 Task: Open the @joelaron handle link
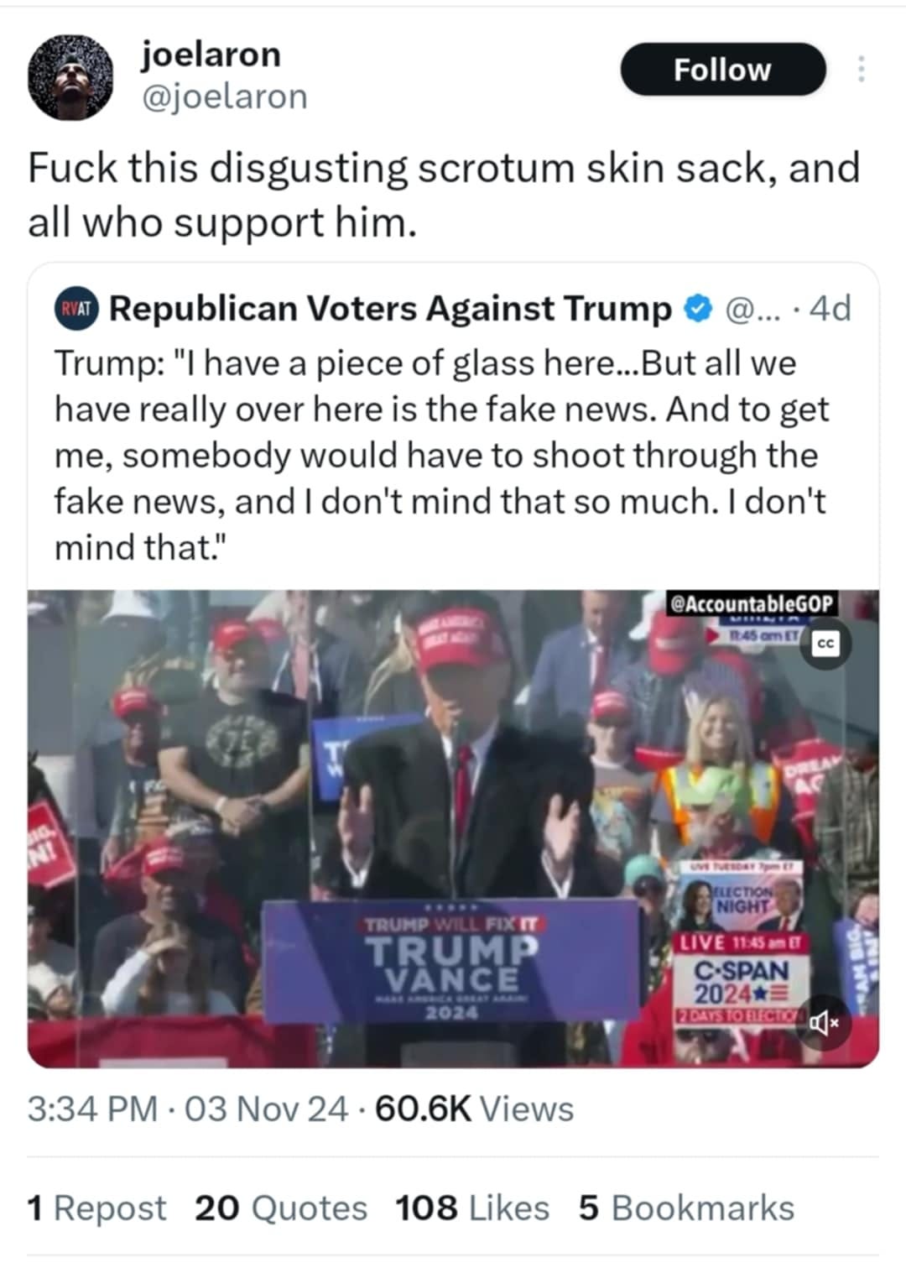tap(224, 97)
